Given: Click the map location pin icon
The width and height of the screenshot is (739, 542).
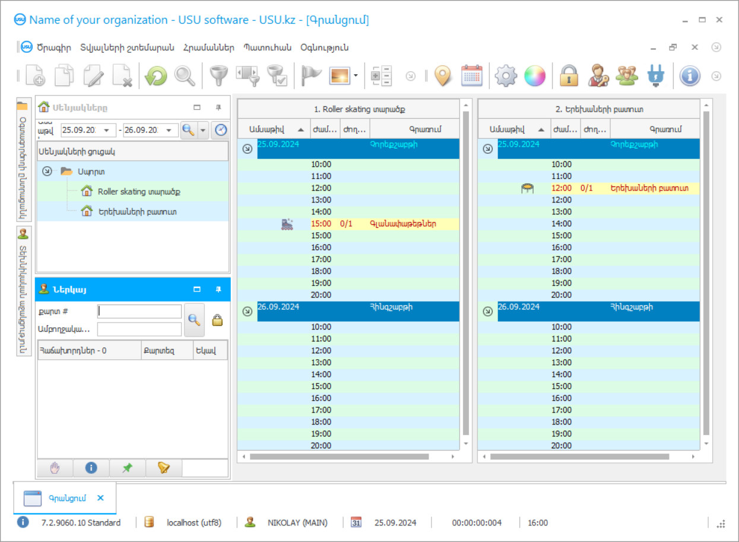Looking at the screenshot, I should 443,76.
